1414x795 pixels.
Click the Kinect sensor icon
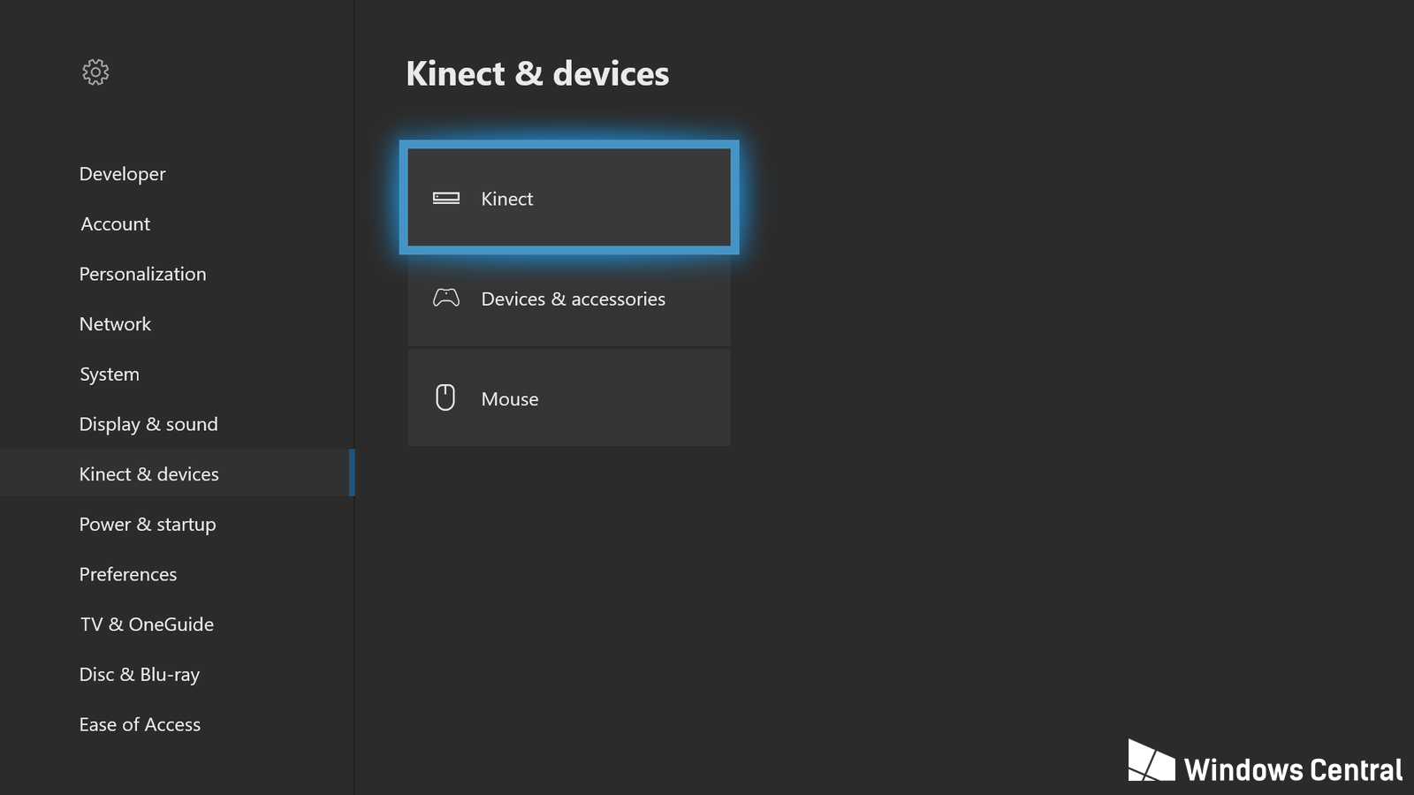[445, 198]
